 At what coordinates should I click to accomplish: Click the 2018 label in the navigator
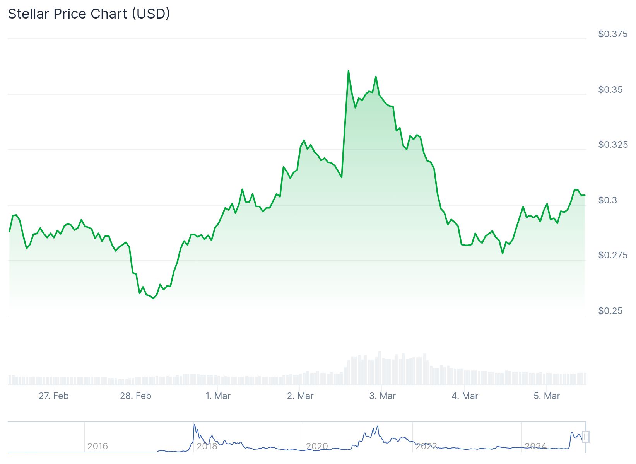point(207,446)
